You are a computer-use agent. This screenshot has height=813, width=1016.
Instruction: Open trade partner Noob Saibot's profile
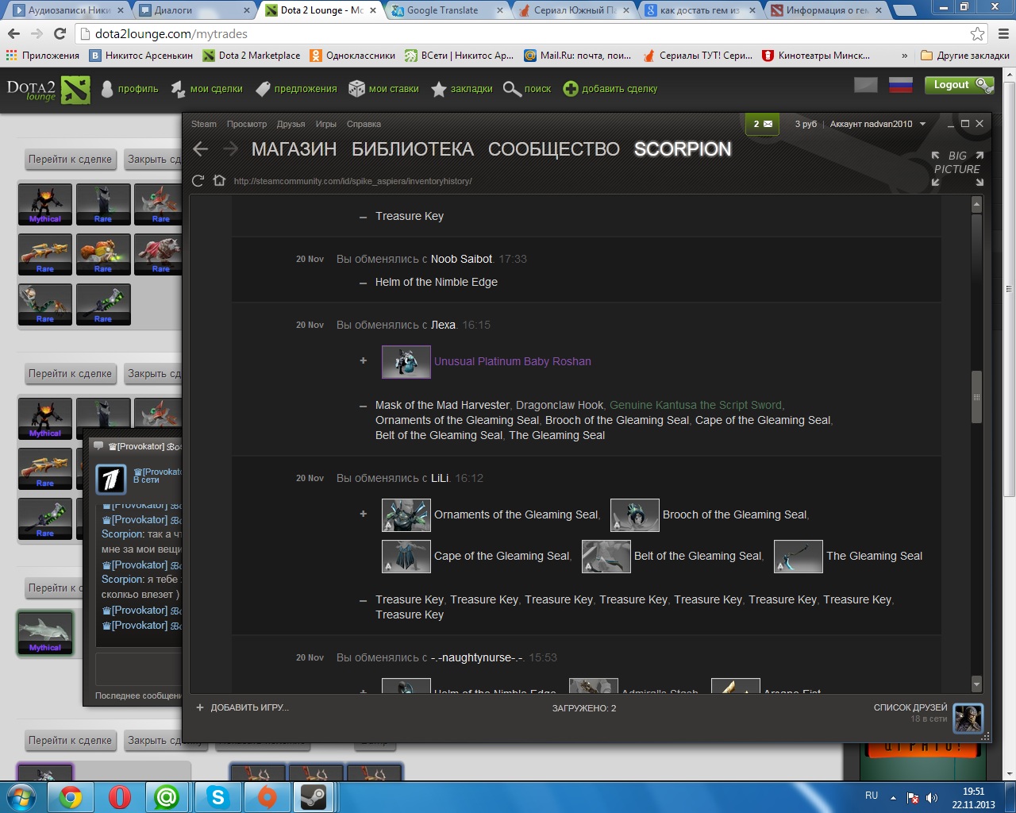click(461, 259)
